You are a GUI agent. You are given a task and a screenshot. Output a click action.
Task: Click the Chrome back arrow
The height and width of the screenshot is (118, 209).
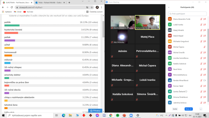3,7
